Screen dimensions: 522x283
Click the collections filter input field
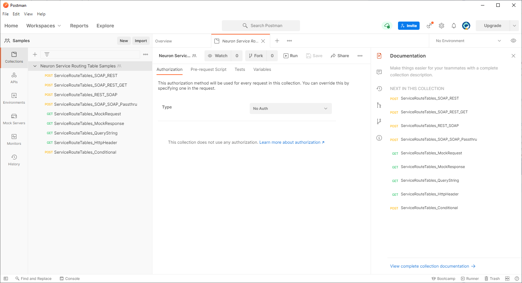90,54
